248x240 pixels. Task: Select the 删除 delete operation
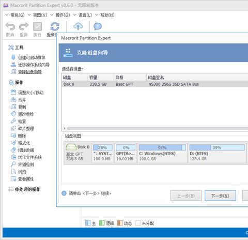click(x=22, y=136)
